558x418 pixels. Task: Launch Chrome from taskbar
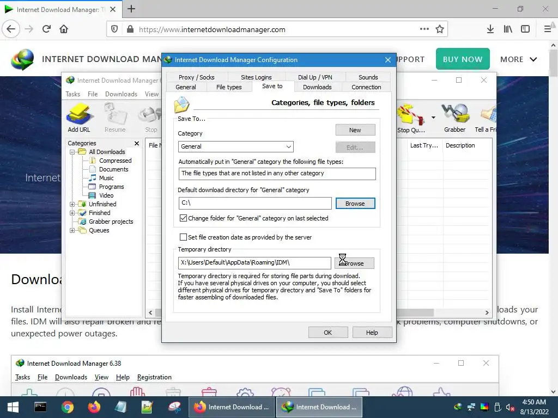pos(67,407)
